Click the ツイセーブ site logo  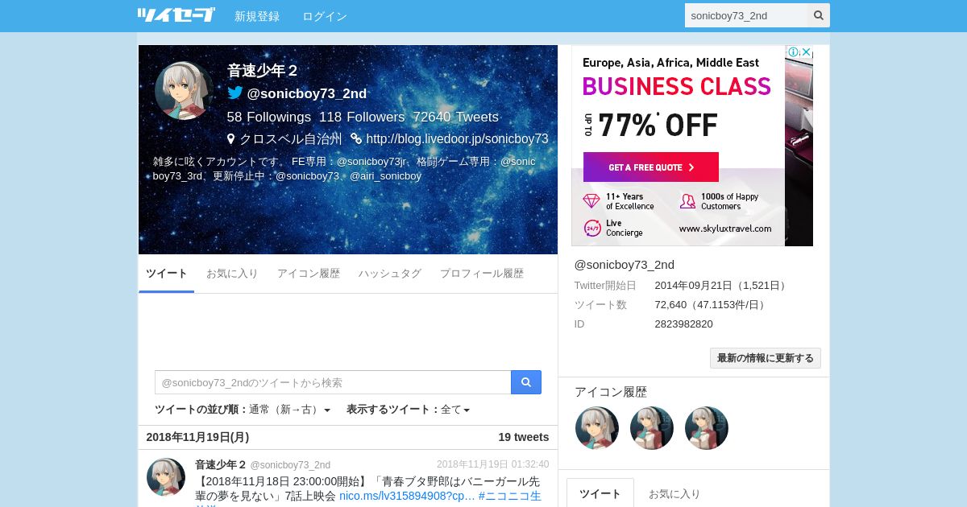point(176,14)
